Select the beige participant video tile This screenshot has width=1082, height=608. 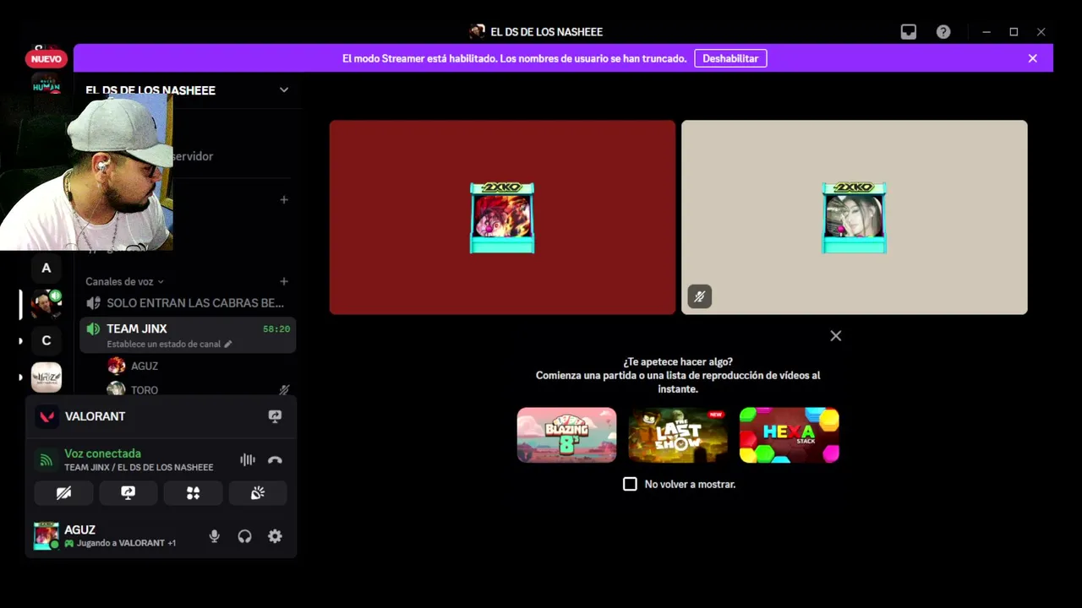[855, 217]
